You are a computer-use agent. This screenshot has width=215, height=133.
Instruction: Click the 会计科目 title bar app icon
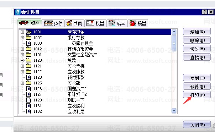coord(18,12)
